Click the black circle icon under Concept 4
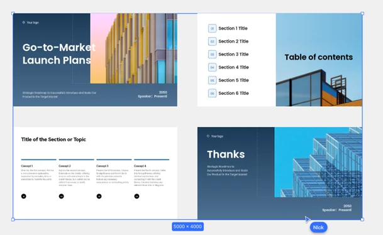Image resolution: width=383 pixels, height=235 pixels. tap(137, 196)
